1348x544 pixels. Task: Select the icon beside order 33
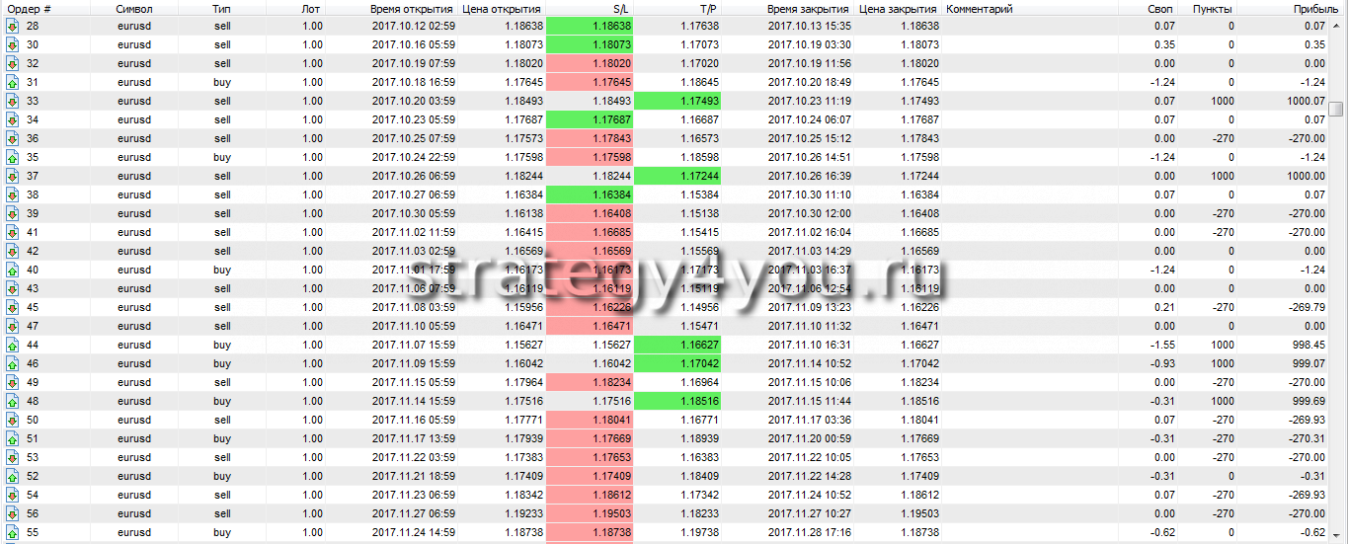[12, 101]
